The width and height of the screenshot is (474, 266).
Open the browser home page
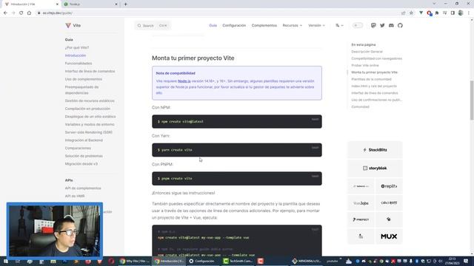pos(29,13)
